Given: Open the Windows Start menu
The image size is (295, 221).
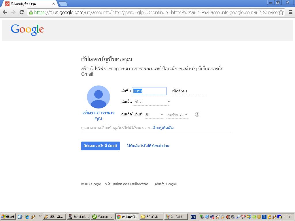Looking at the screenshot, I should point(8,217).
